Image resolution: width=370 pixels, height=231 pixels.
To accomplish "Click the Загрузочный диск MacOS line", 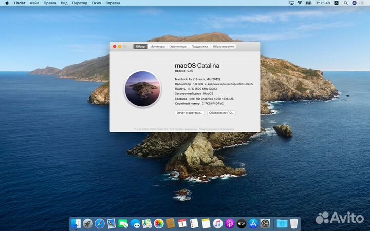I will [194, 93].
